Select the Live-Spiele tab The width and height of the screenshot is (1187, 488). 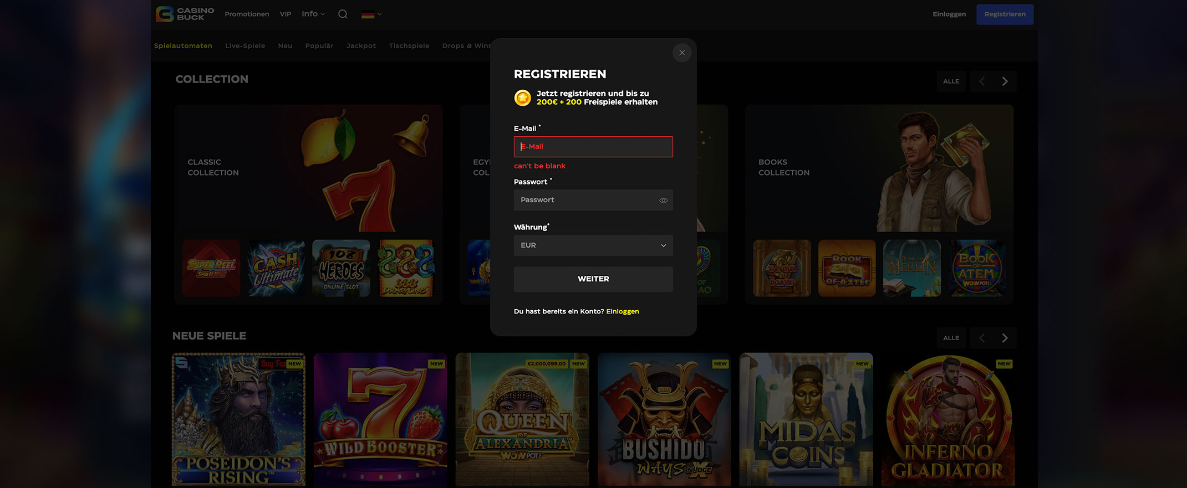[x=245, y=46]
